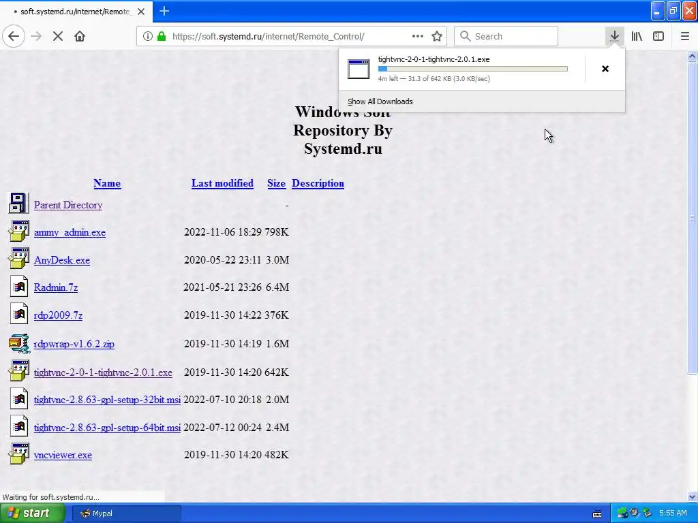
Task: Sort listing by Last modified column
Action: click(x=222, y=183)
